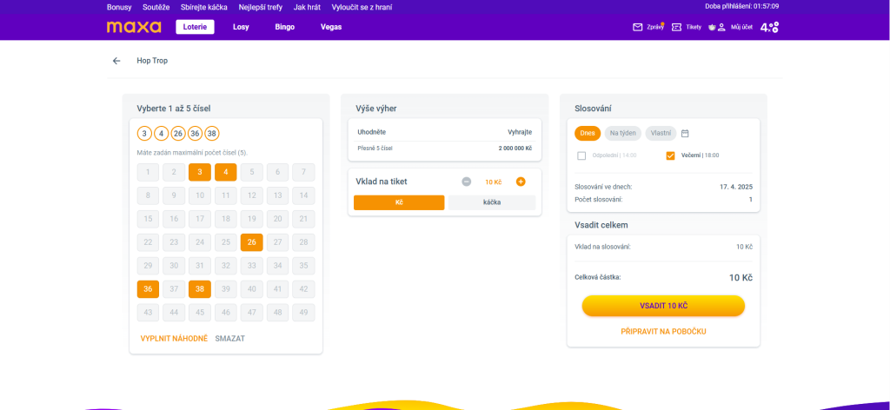Switch stake currency to káčka

[x=492, y=202]
